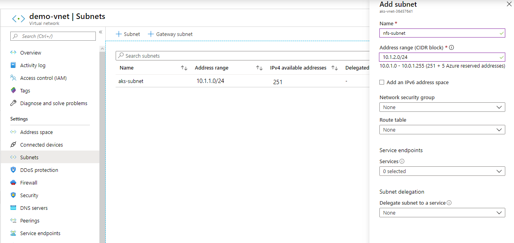The image size is (514, 243).
Task: Click the add Subnet button
Action: pyautogui.click(x=128, y=34)
